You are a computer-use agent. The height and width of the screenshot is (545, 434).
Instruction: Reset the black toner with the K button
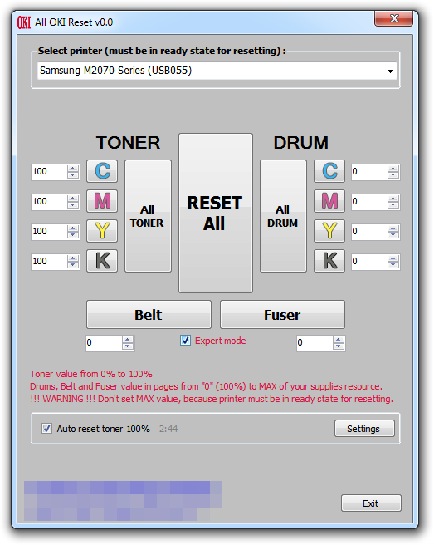[x=102, y=261]
